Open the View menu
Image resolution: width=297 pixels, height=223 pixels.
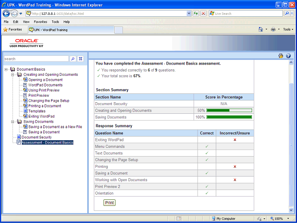click(x=26, y=22)
